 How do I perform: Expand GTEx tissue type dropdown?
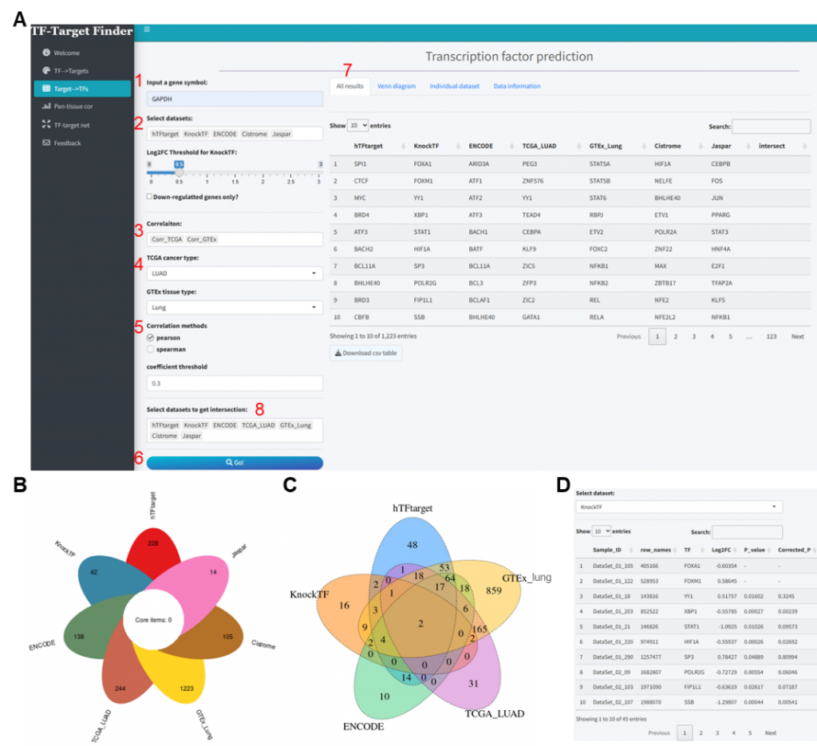[235, 306]
